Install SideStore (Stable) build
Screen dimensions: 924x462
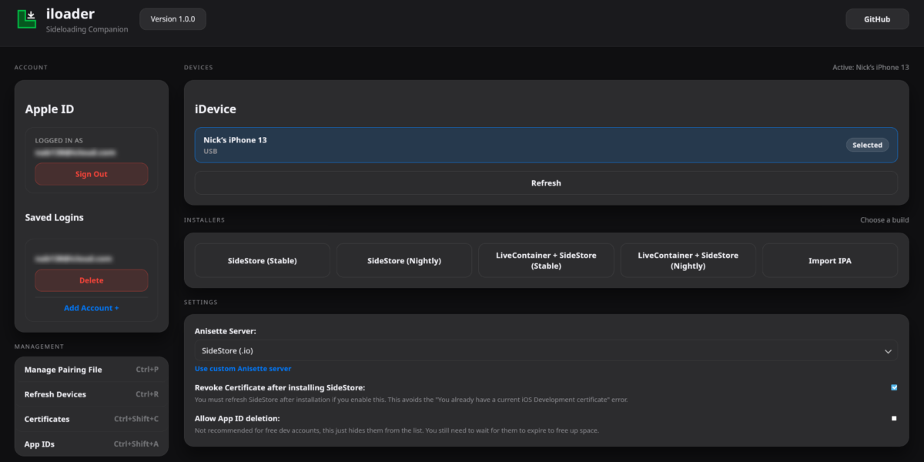tap(262, 260)
